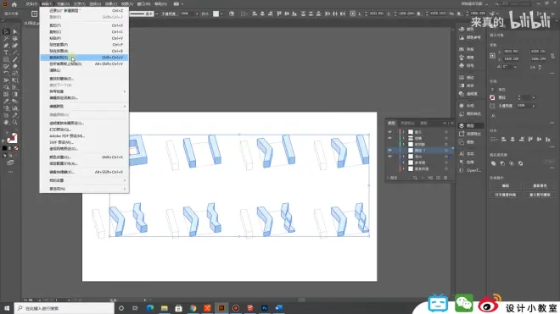Open Edit Toolbar three-dots button
560x314 pixels.
[x=10, y=172]
